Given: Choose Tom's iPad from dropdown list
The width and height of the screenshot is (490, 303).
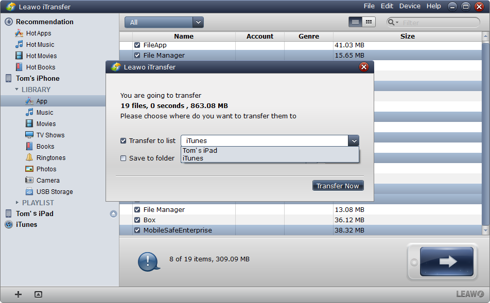Looking at the screenshot, I should (x=270, y=150).
